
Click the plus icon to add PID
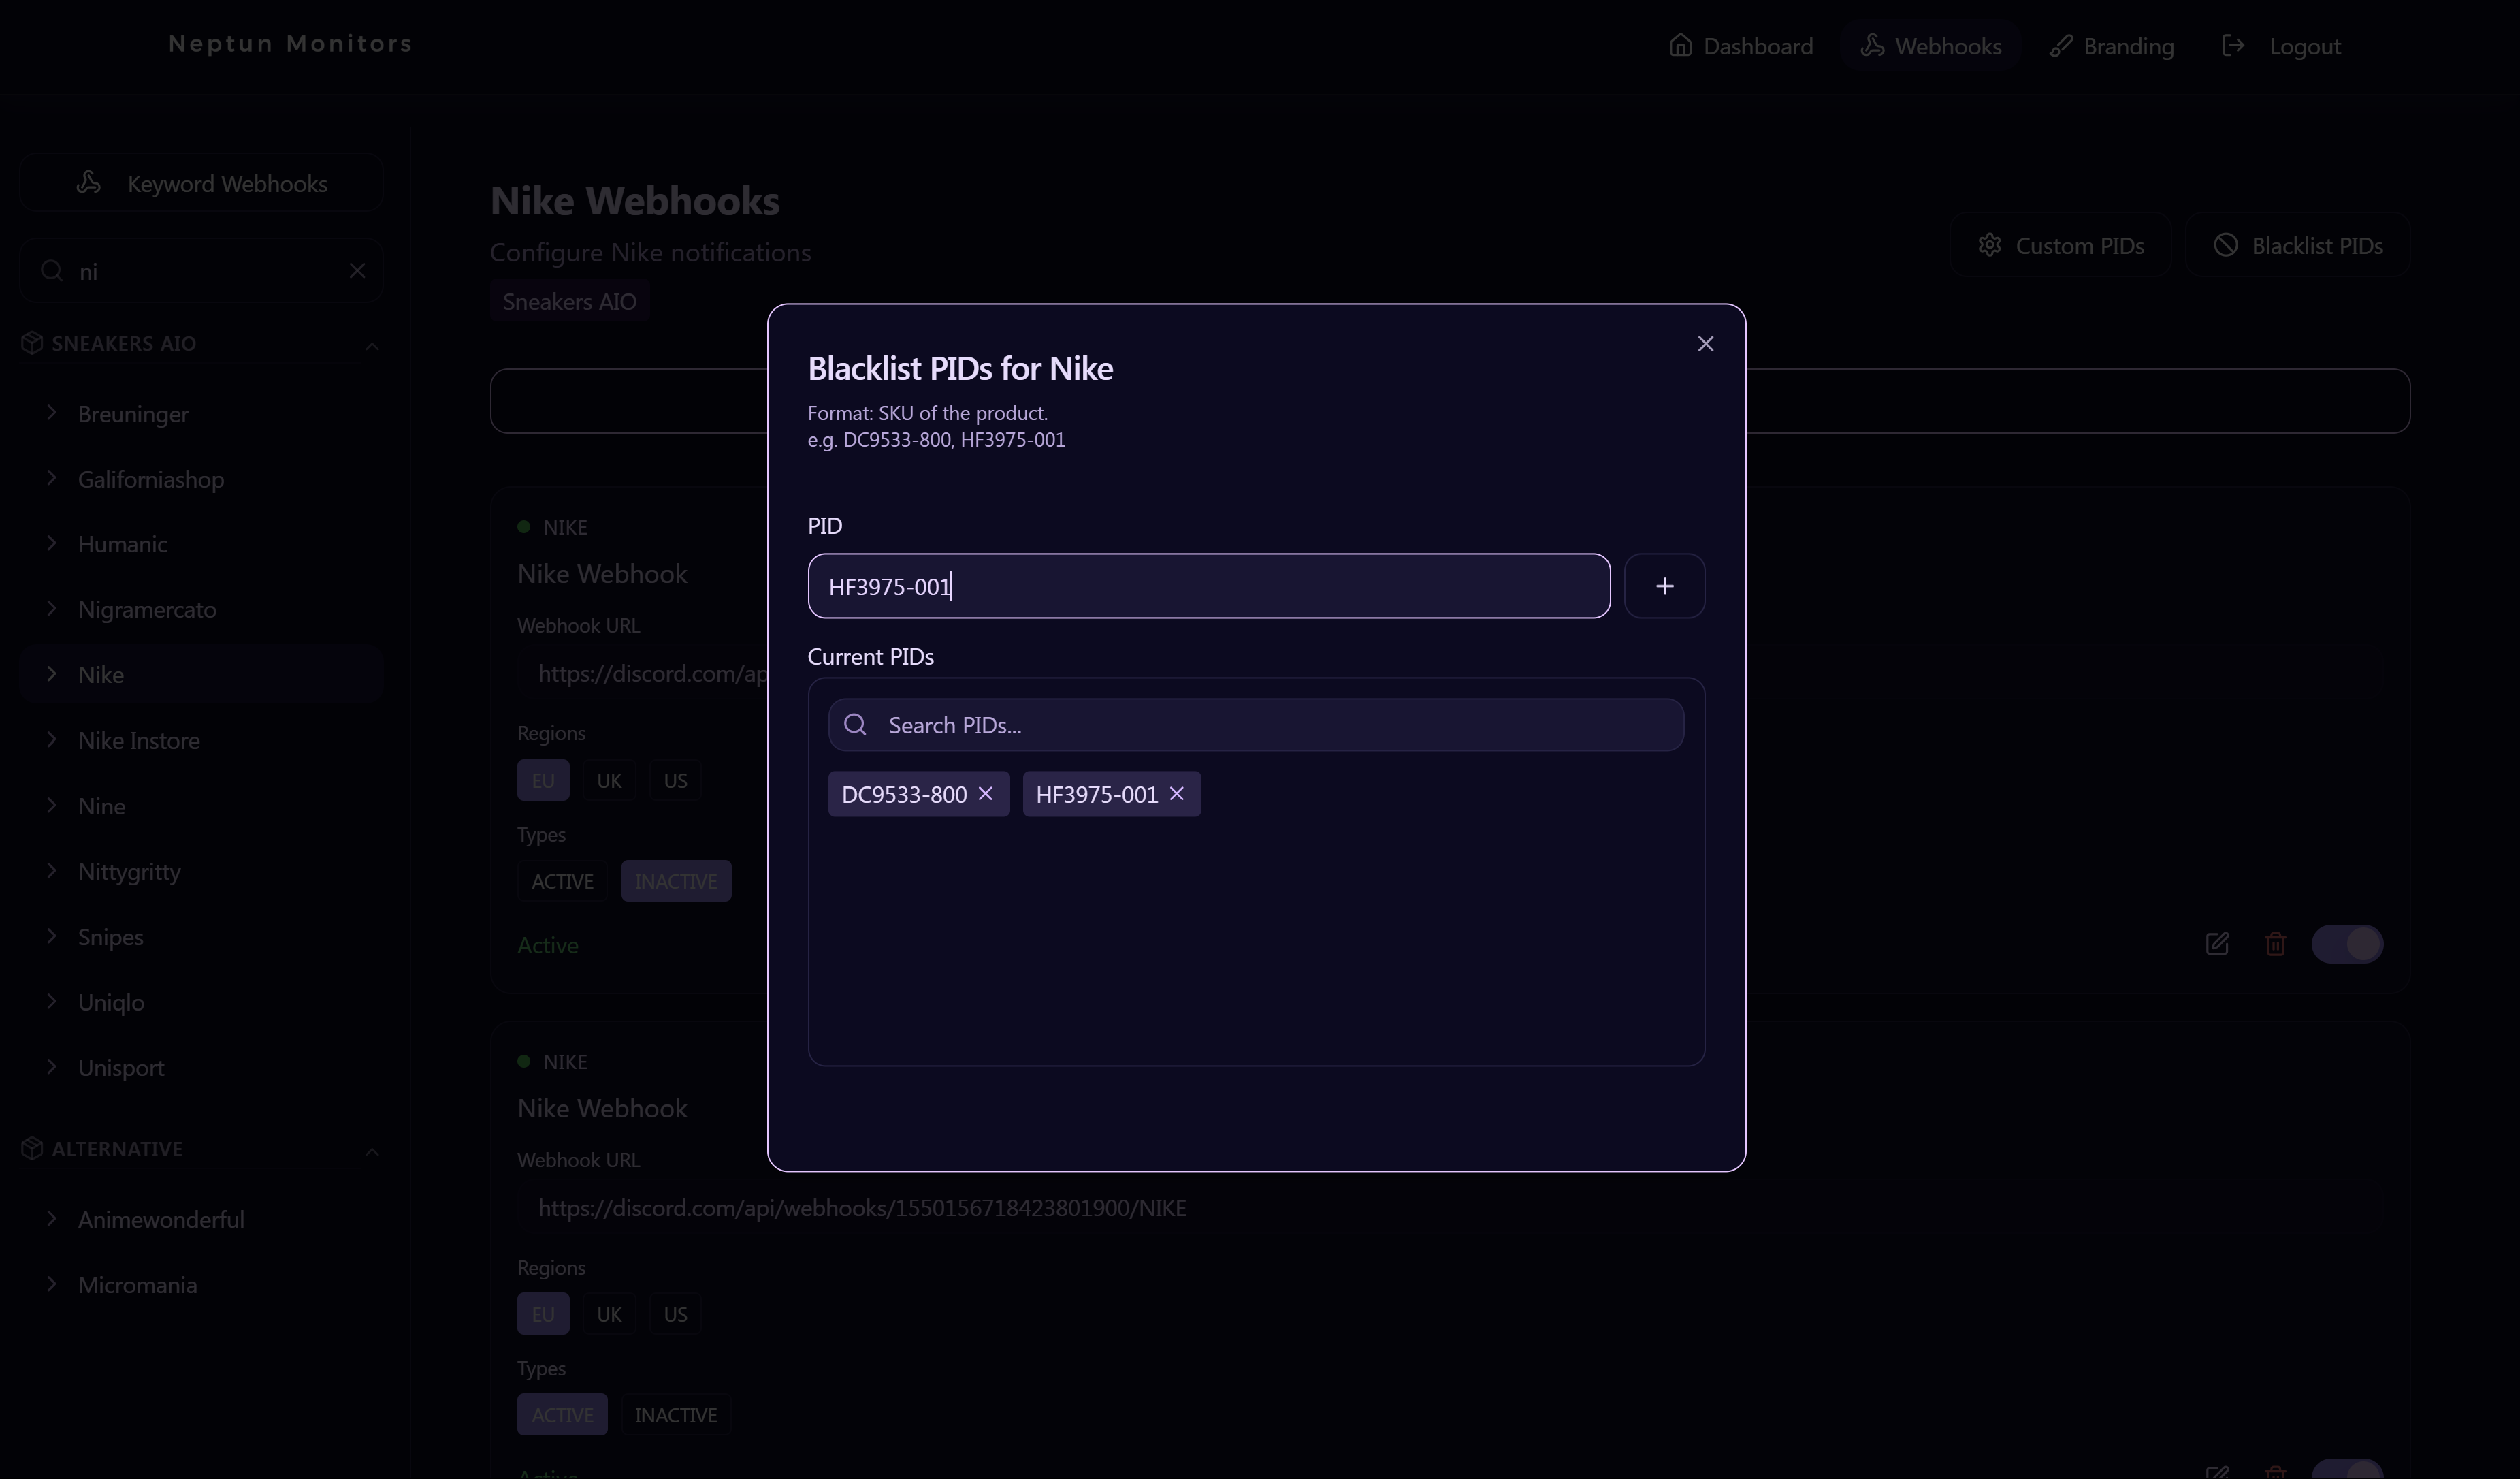pyautogui.click(x=1664, y=586)
